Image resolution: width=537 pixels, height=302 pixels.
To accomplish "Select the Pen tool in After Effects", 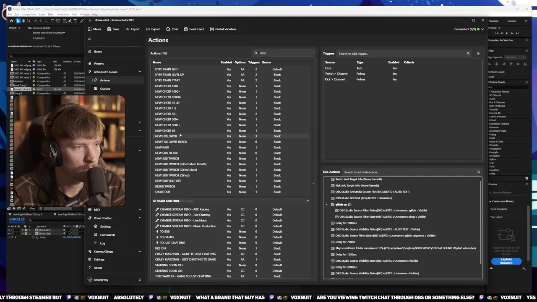I will pyautogui.click(x=70, y=21).
